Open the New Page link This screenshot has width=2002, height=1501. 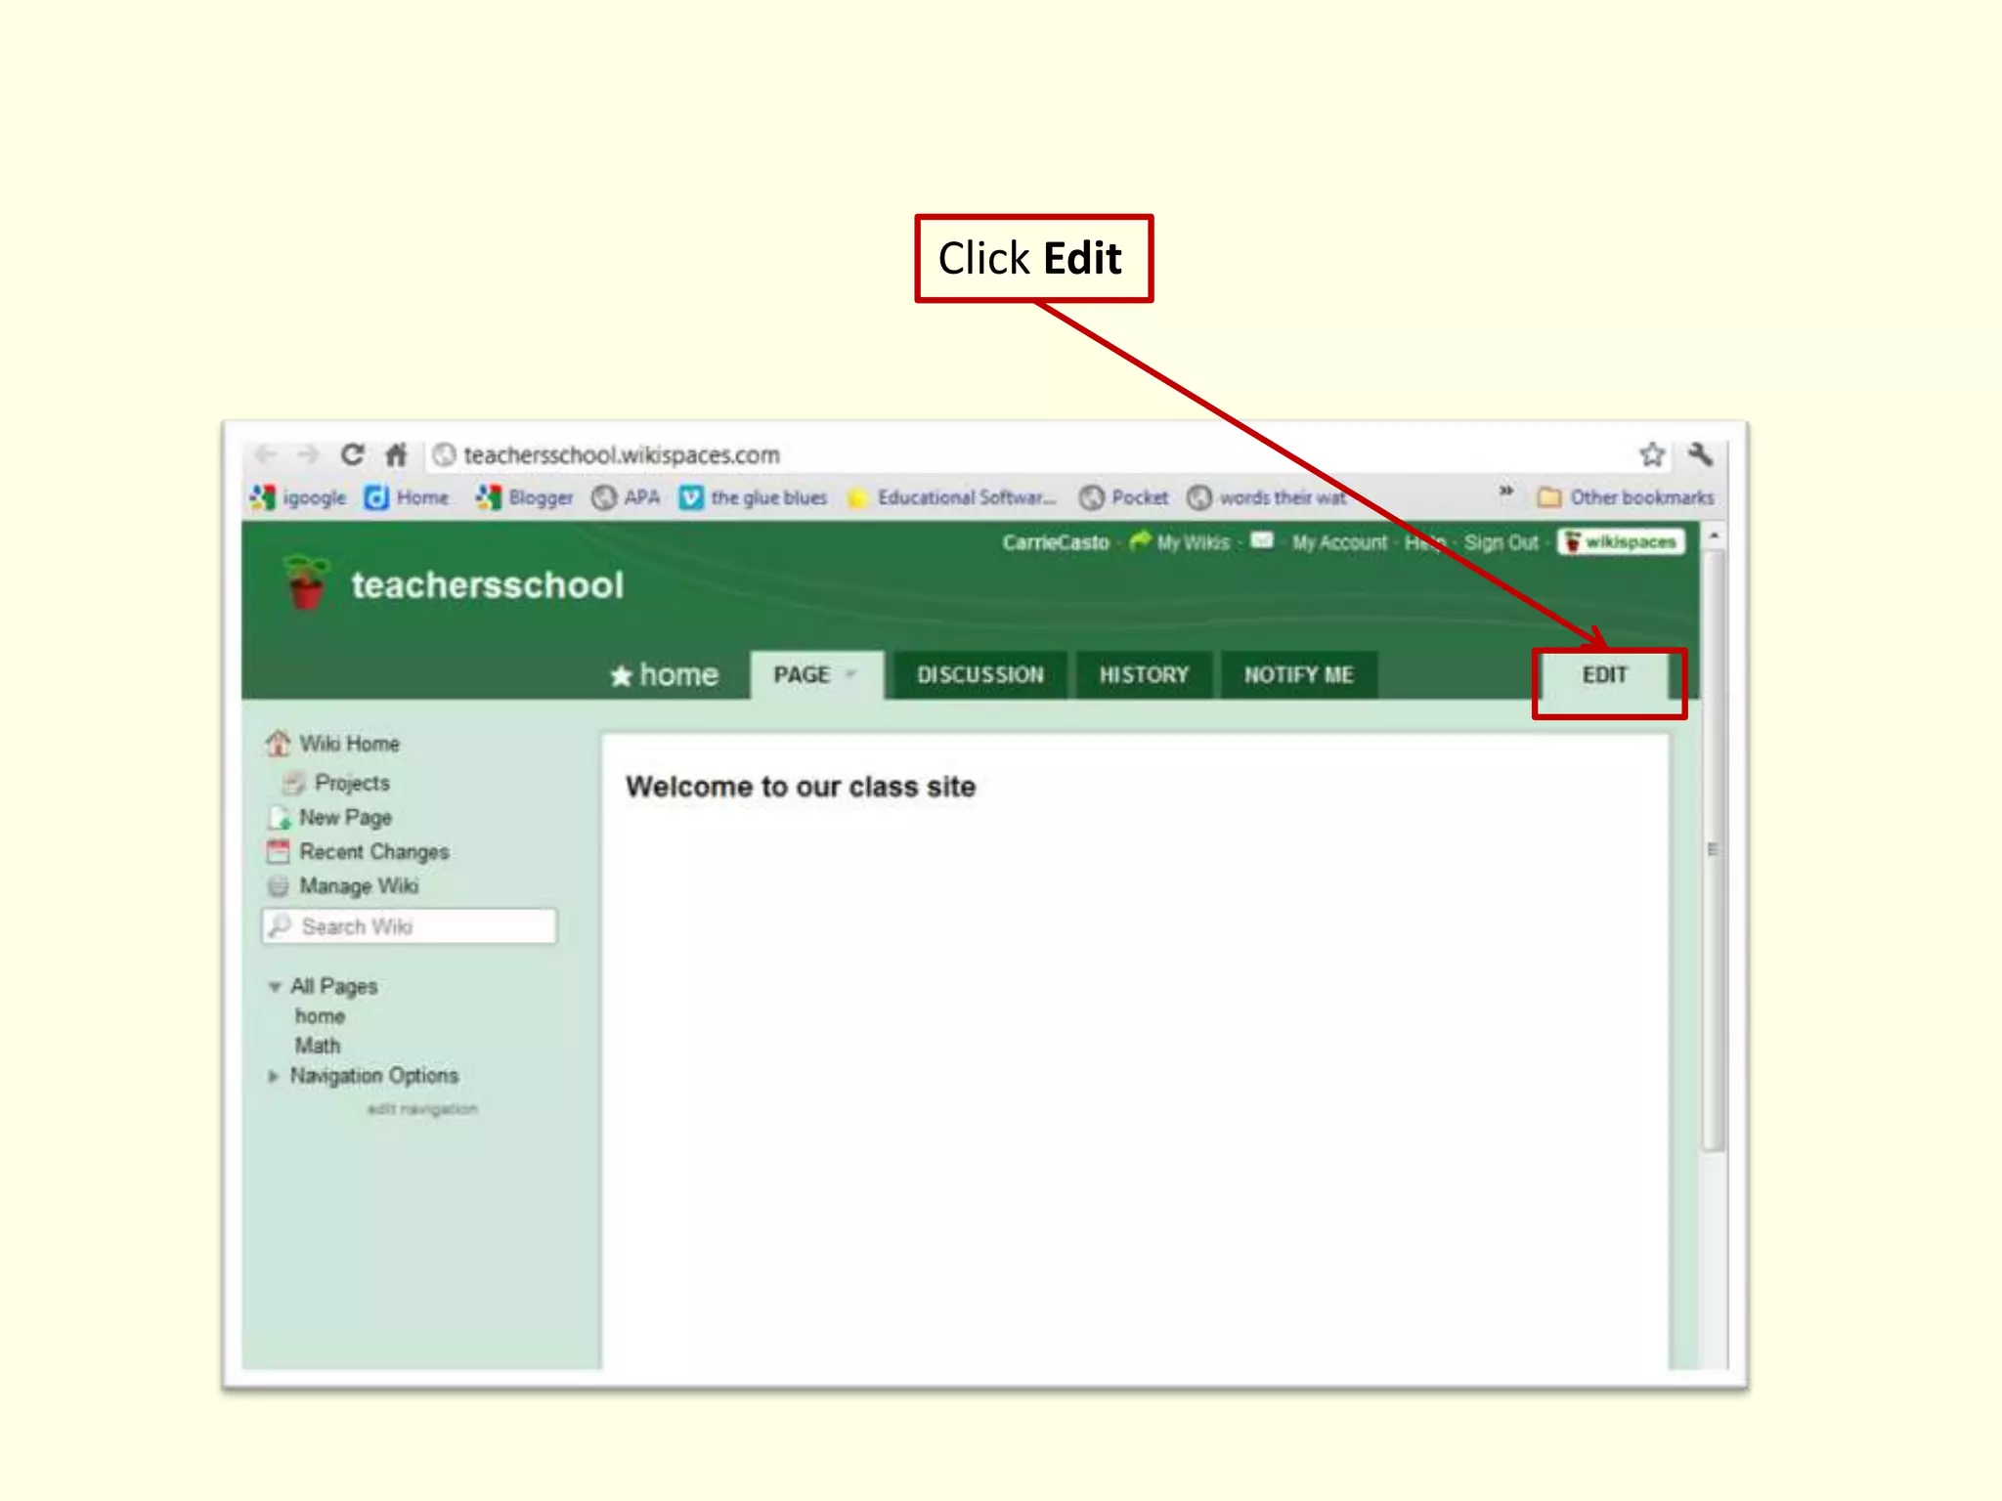pyautogui.click(x=344, y=817)
